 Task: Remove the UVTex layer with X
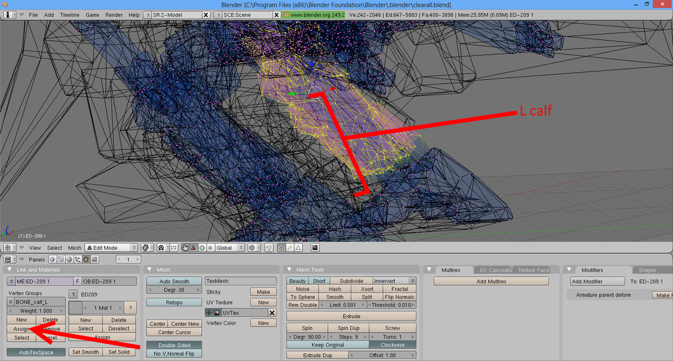[x=272, y=313]
